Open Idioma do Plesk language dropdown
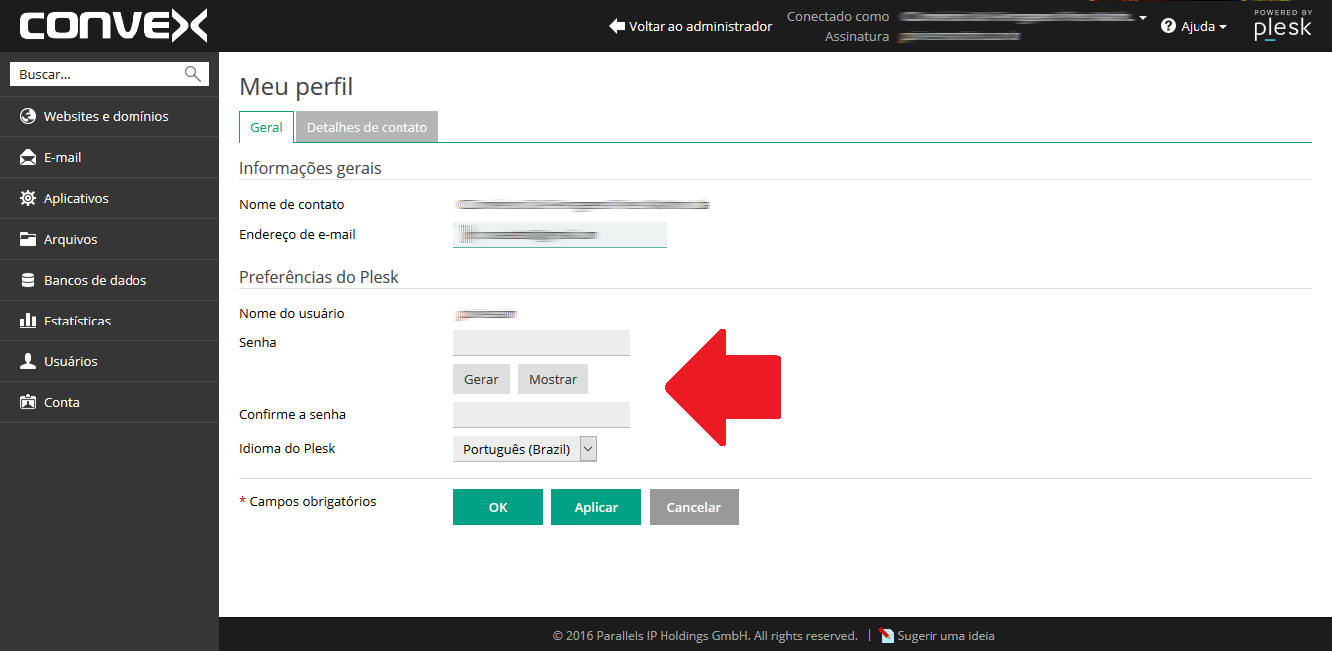 point(525,449)
